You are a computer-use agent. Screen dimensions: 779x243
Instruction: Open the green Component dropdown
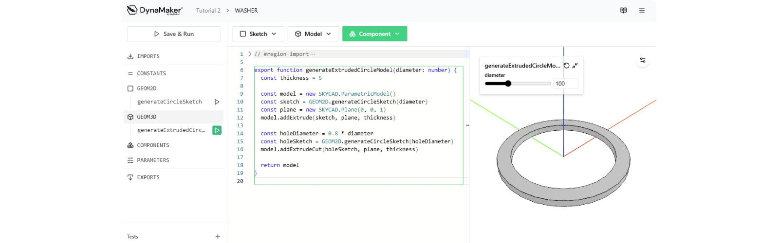374,34
